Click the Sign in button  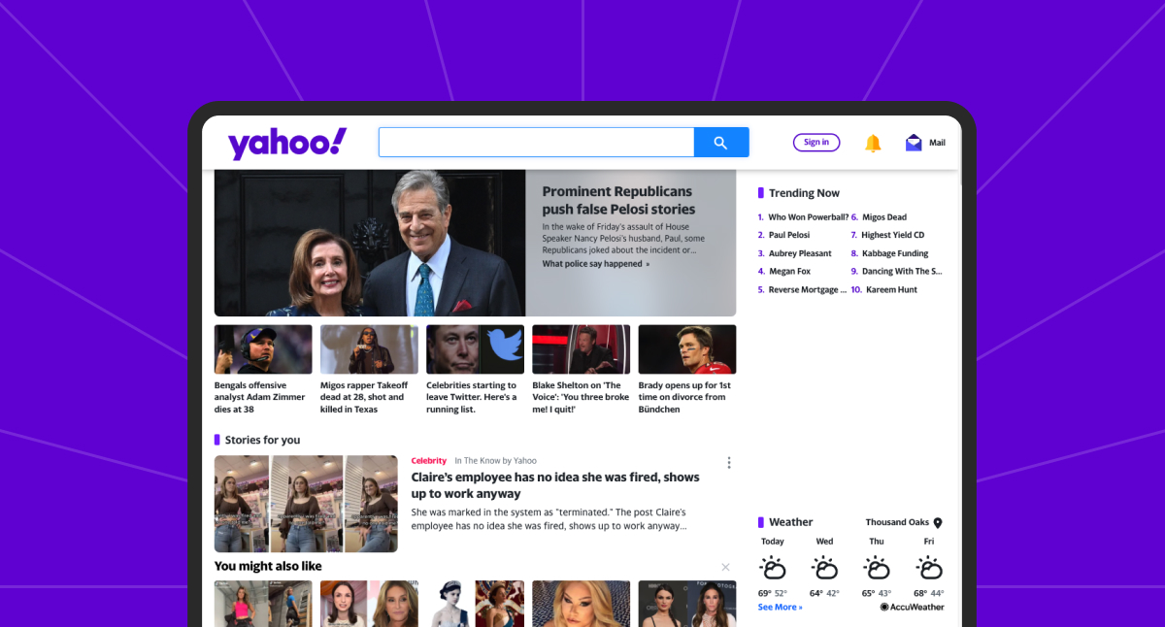816,142
